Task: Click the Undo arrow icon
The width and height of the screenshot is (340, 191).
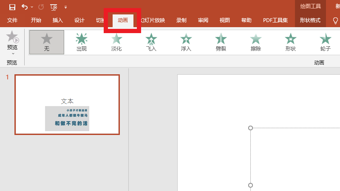Action: click(25, 7)
